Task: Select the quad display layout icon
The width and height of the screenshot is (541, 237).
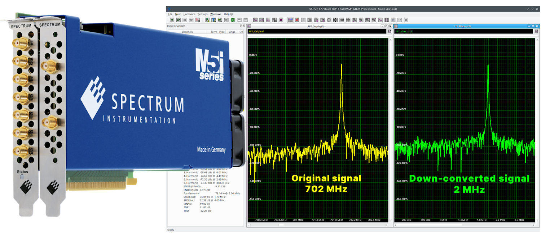Action: point(274,20)
